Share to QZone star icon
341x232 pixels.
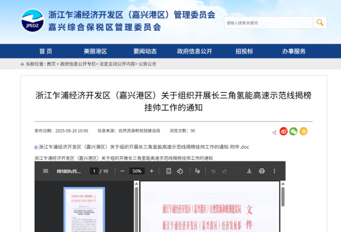pyautogui.click(x=303, y=131)
